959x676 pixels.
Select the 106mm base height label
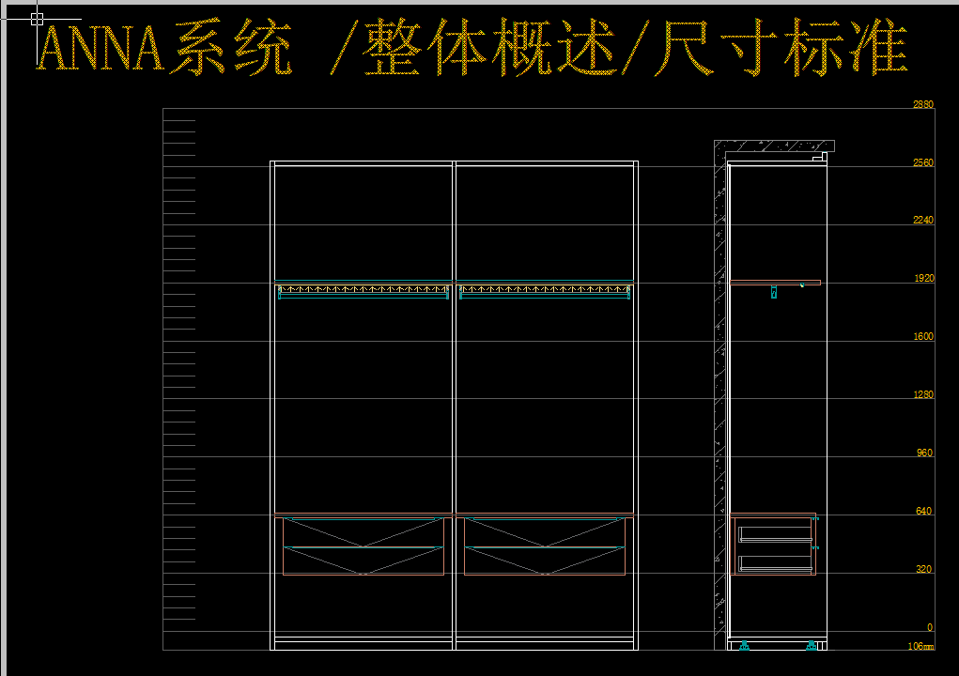(x=920, y=646)
